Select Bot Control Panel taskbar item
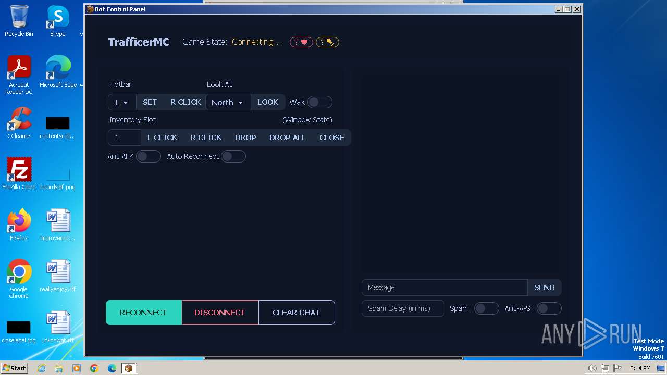The image size is (667, 375). (x=129, y=368)
